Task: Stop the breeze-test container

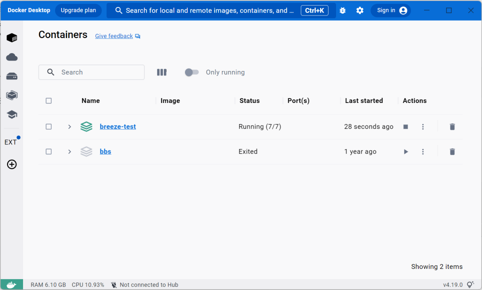Action: point(405,126)
